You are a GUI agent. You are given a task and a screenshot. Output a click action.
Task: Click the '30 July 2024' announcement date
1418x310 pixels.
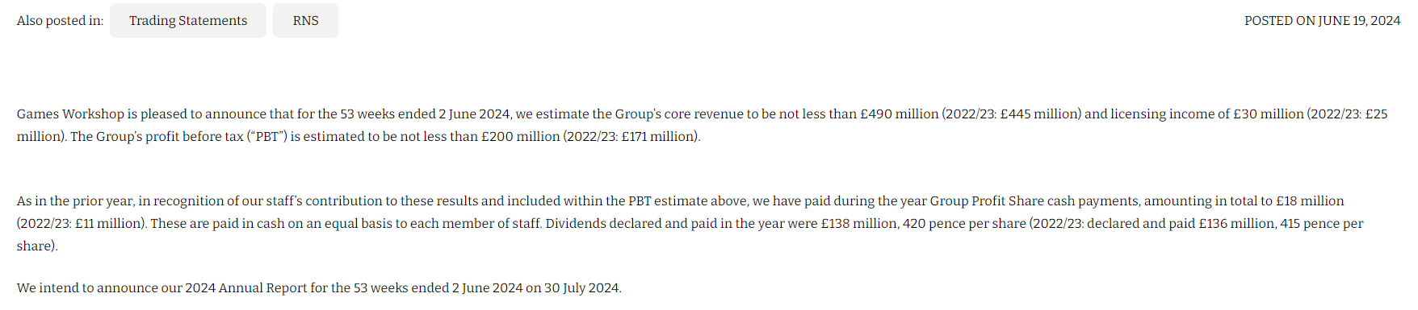tap(581, 288)
